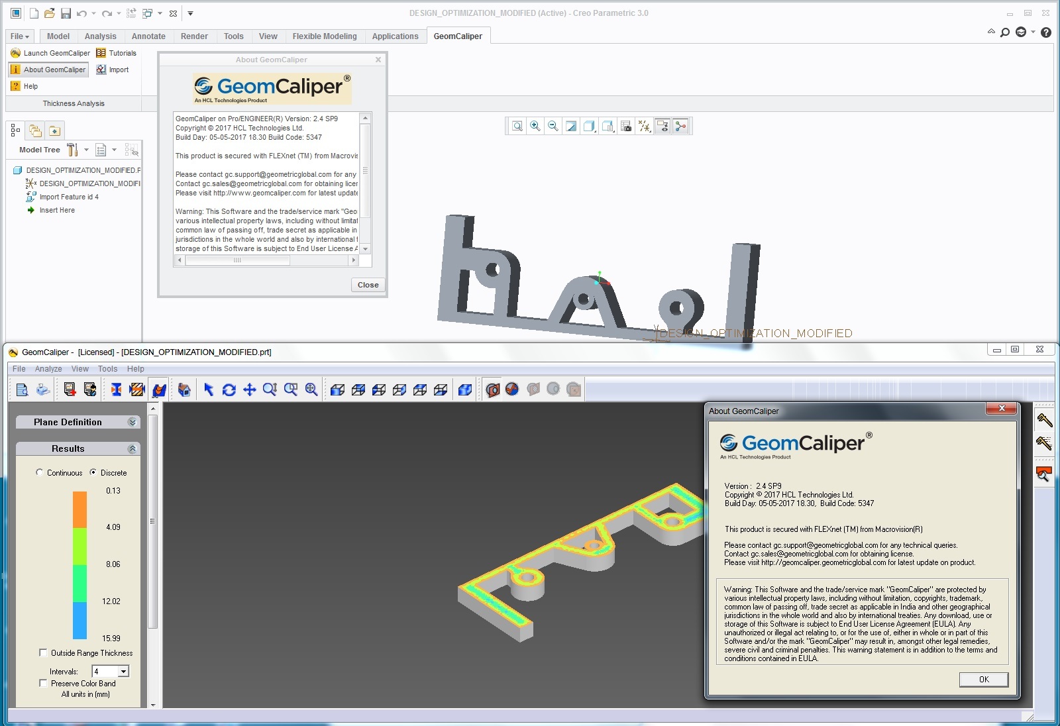Screen dimensions: 1060x726
Task: Open the redo history dropdown arrow
Action: (x=119, y=13)
